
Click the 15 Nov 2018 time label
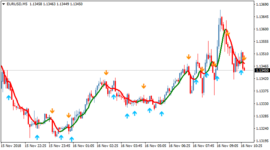coord(11,146)
